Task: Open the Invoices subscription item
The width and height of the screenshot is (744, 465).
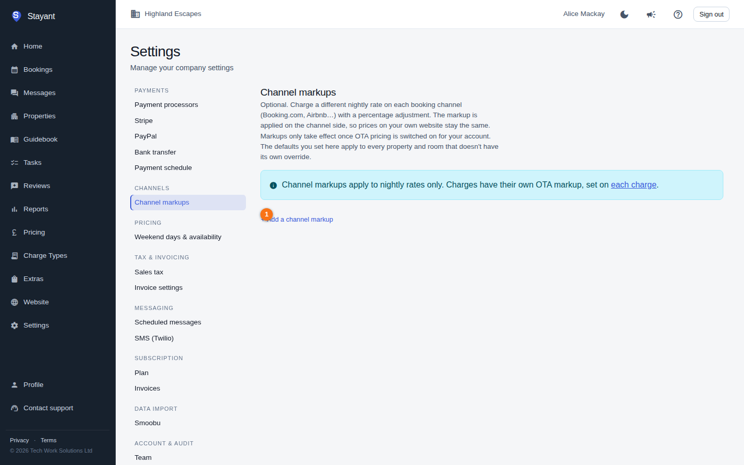Action: pyautogui.click(x=188, y=389)
